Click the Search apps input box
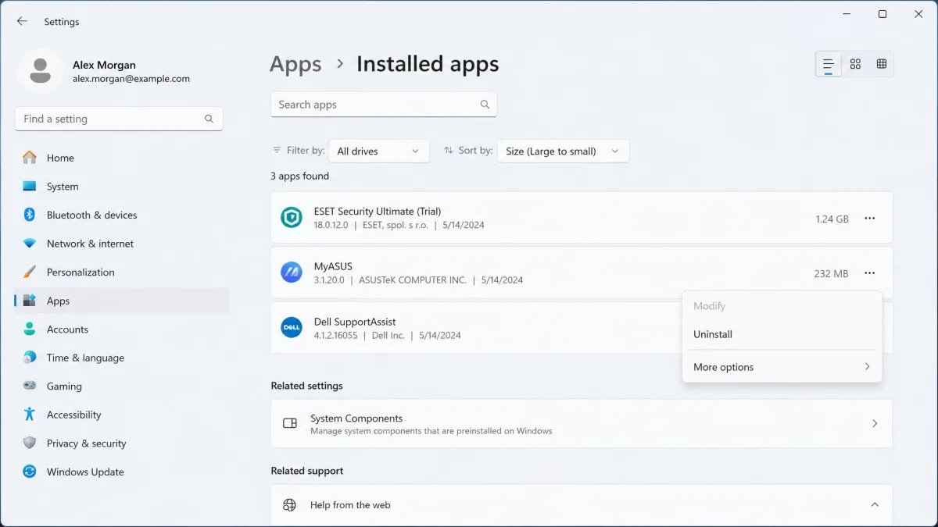 tap(384, 105)
